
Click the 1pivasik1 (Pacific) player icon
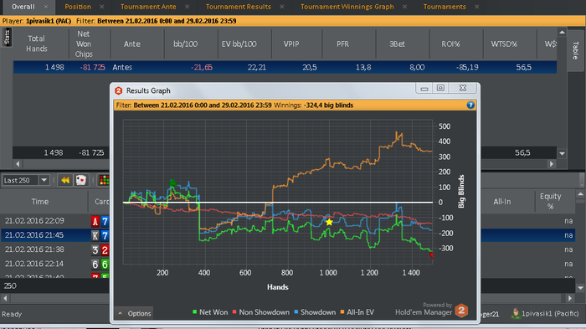click(516, 314)
